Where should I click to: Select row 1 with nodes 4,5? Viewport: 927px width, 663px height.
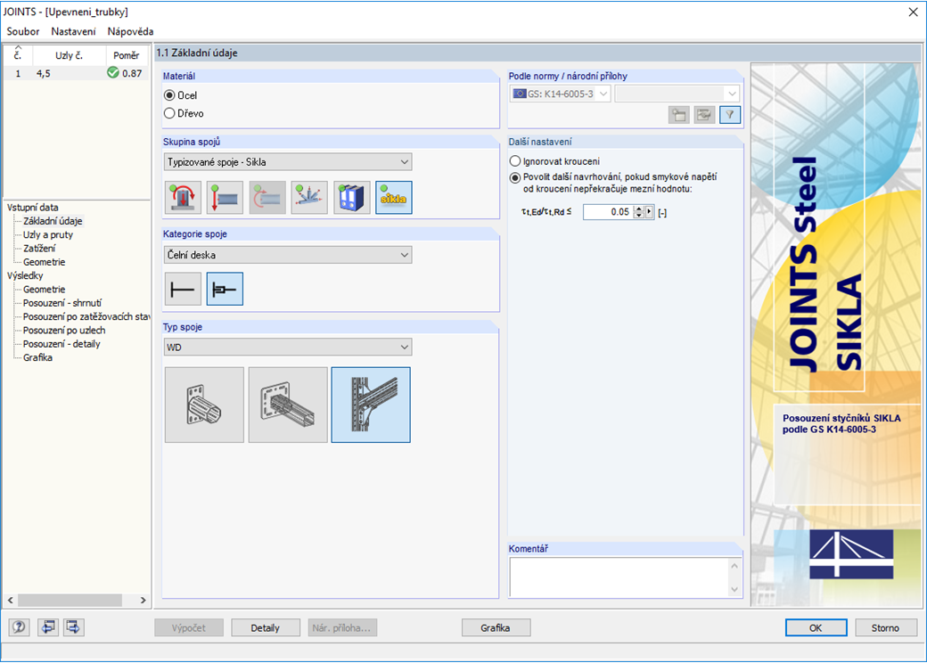coord(77,73)
